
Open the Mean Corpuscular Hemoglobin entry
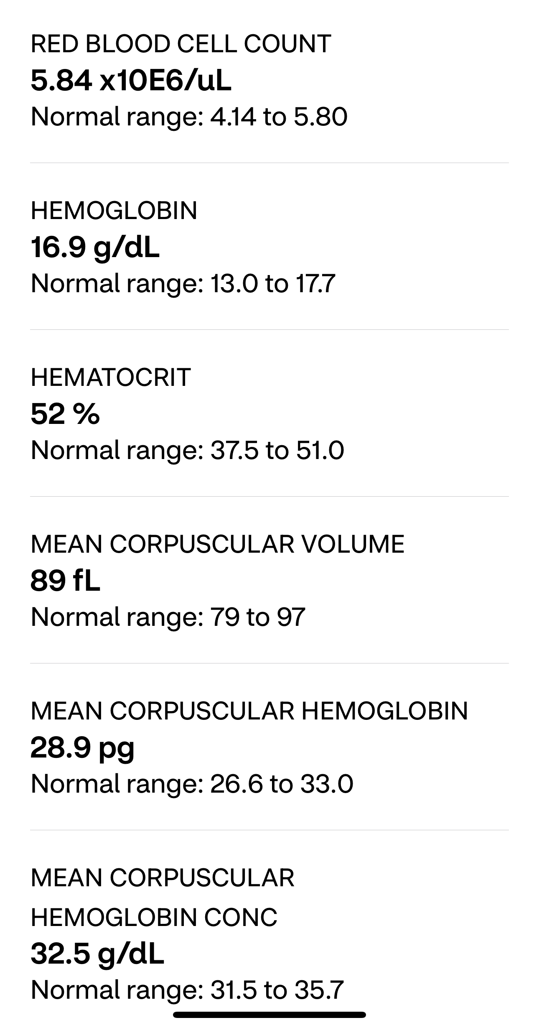(x=269, y=747)
